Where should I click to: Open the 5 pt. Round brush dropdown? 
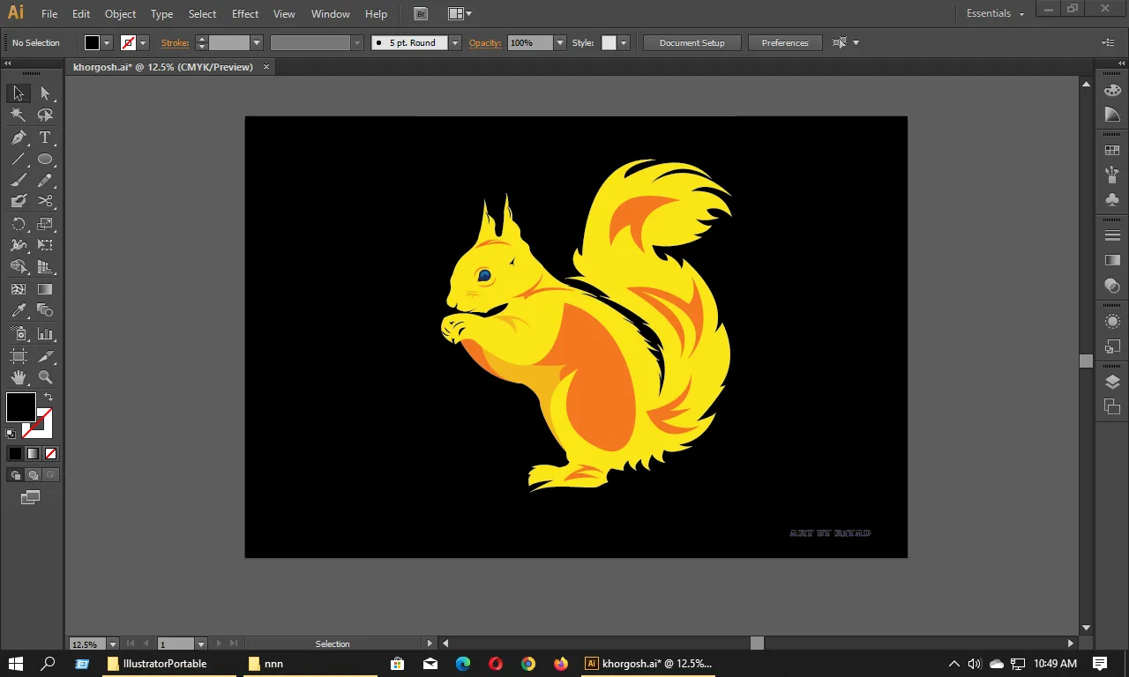point(455,42)
